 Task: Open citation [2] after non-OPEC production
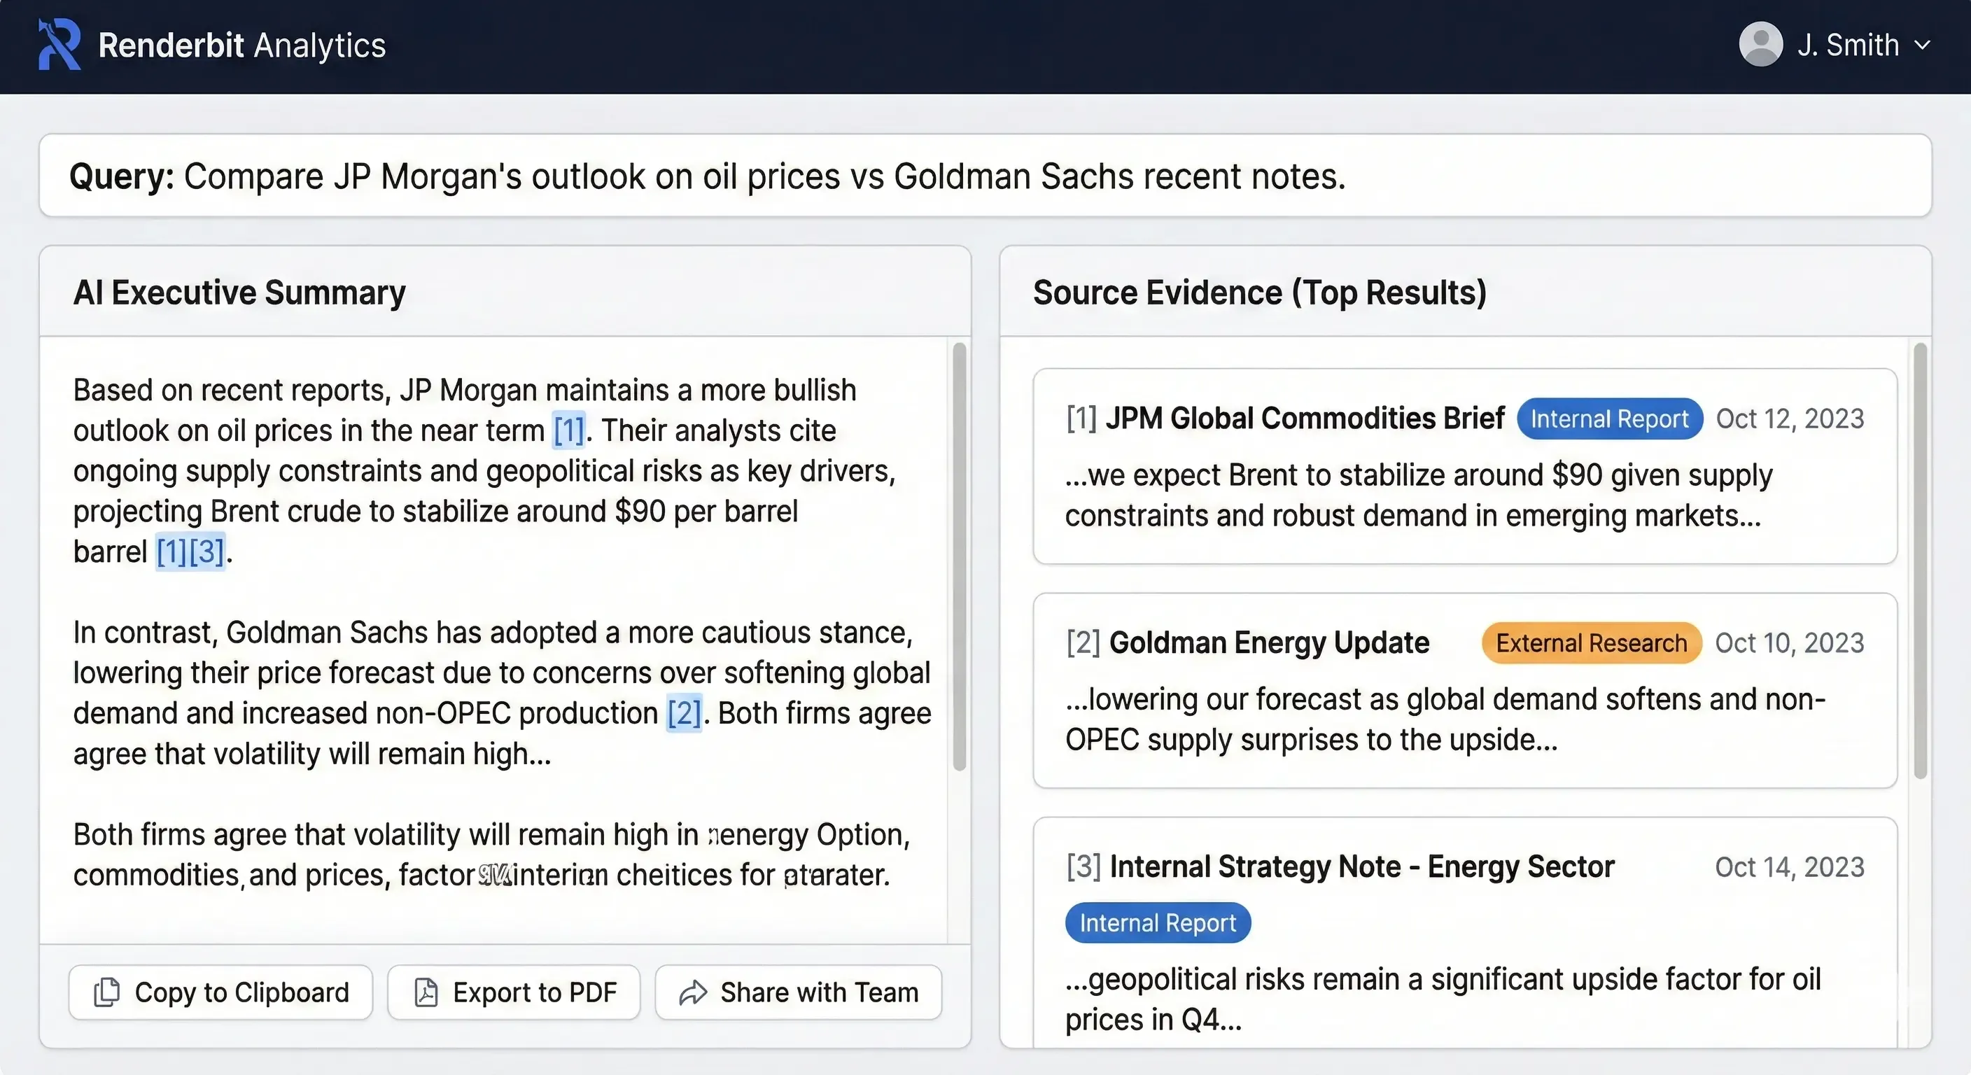684,713
